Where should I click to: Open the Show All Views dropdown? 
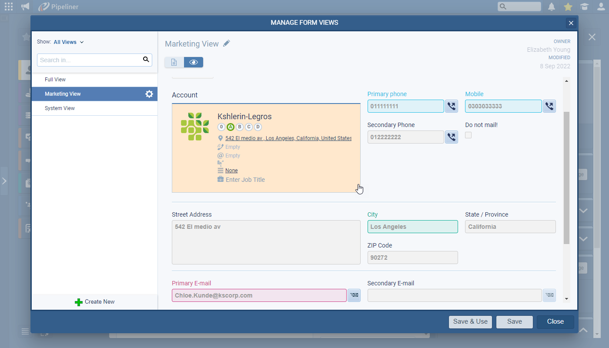[x=68, y=42]
